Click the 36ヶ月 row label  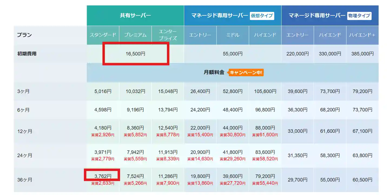click(x=24, y=180)
